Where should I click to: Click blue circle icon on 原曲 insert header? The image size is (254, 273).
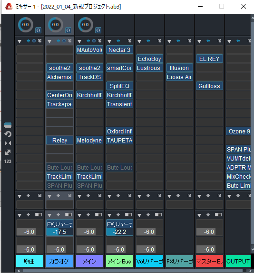pos(34,41)
